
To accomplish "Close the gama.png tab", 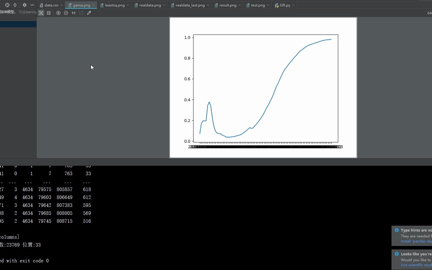I will click(x=93, y=5).
